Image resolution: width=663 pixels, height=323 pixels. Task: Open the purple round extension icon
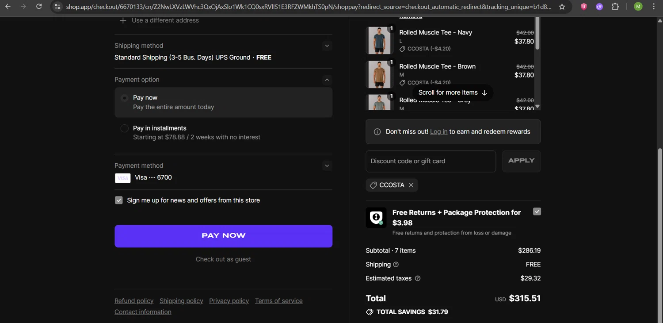point(599,7)
